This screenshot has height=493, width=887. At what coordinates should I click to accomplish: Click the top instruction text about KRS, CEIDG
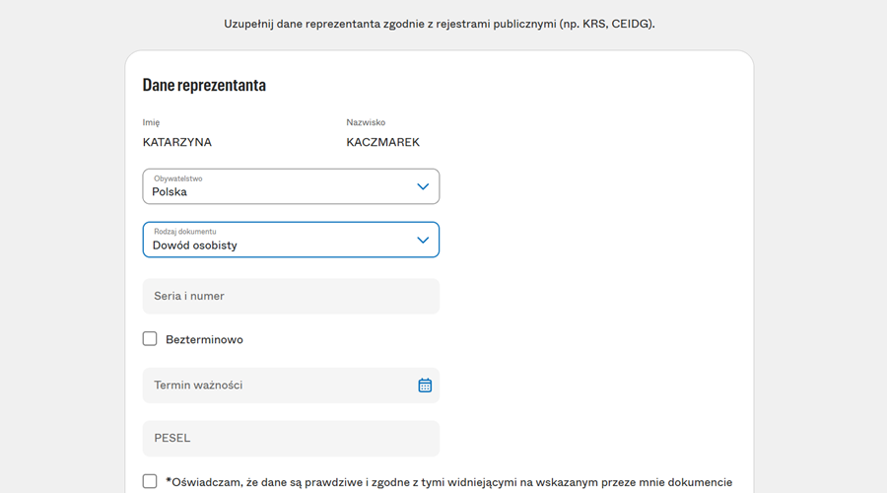pos(439,24)
